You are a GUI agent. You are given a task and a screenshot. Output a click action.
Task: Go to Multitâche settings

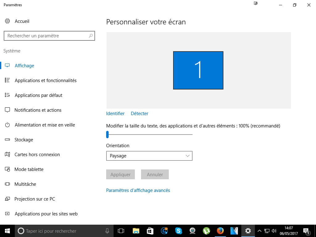25,184
